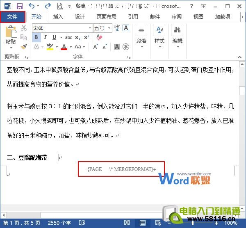The image size is (246, 228).
Task: Click the Paste clipboard icon
Action: point(11,32)
